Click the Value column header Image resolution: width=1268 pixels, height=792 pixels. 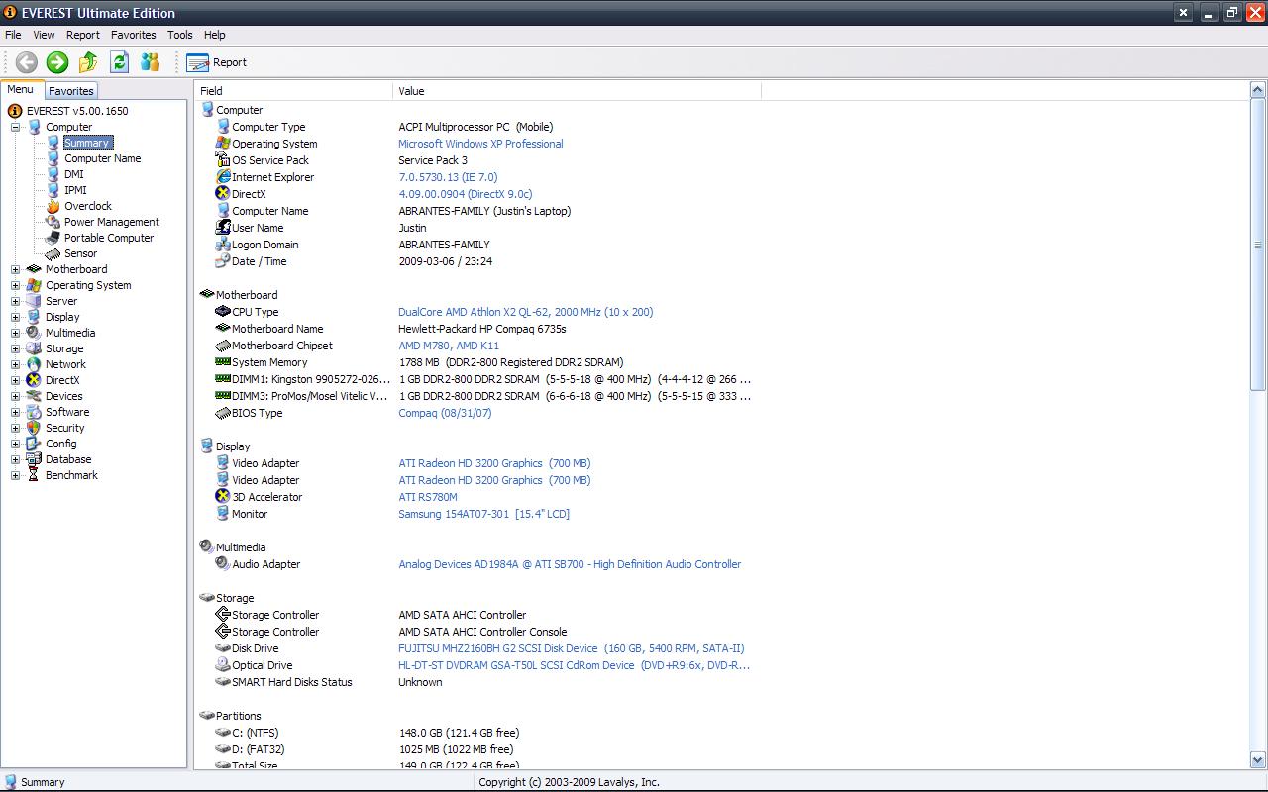tap(578, 91)
